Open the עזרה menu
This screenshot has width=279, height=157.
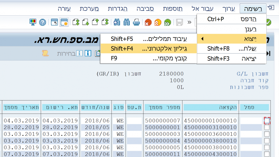(64, 9)
